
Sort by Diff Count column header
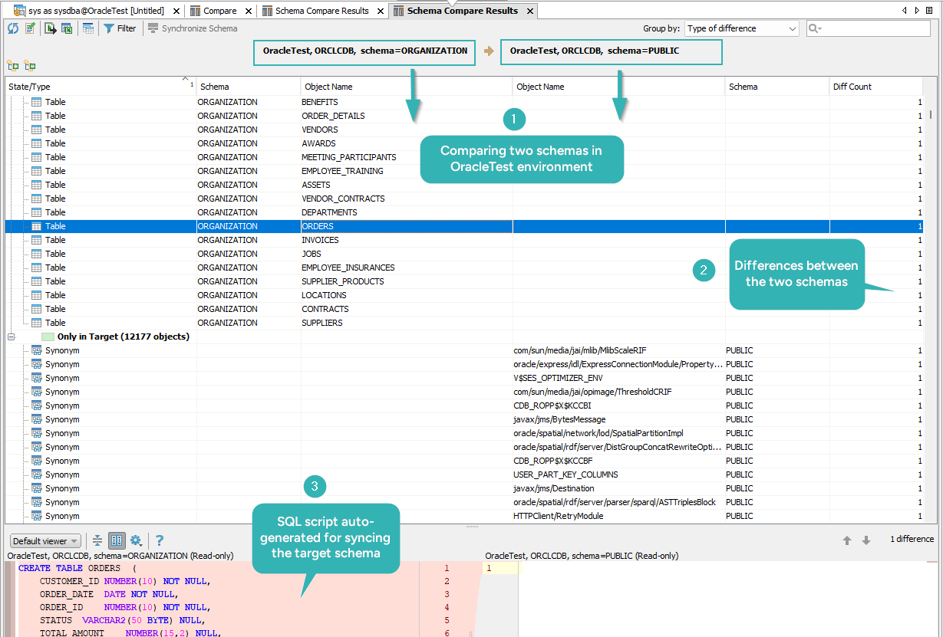tap(876, 87)
